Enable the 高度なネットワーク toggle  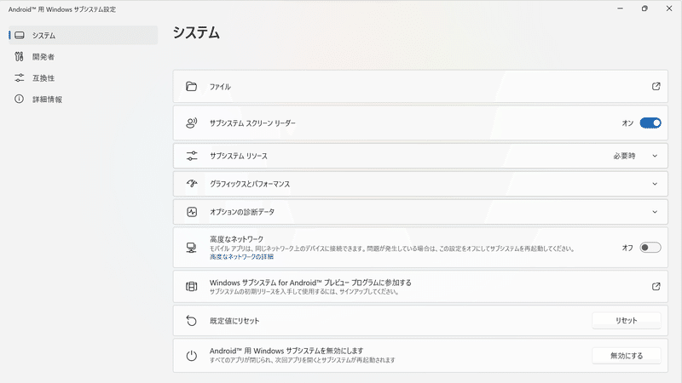tap(650, 248)
